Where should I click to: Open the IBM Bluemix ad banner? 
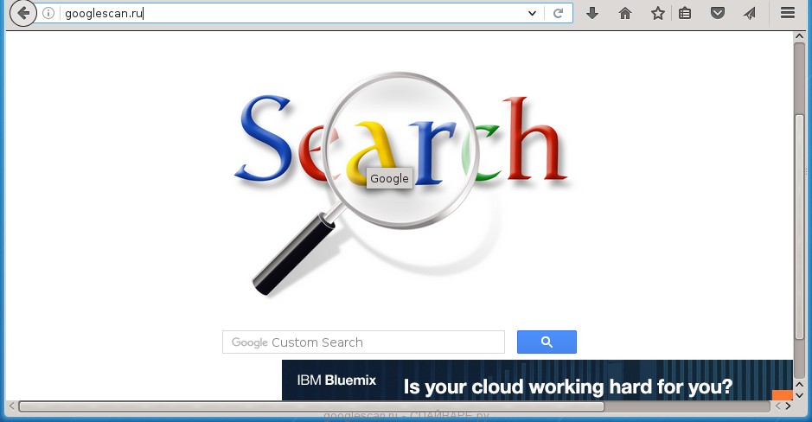coord(536,380)
